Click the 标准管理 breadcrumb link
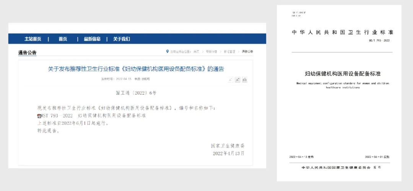This screenshot has width=413, height=191. (229, 51)
